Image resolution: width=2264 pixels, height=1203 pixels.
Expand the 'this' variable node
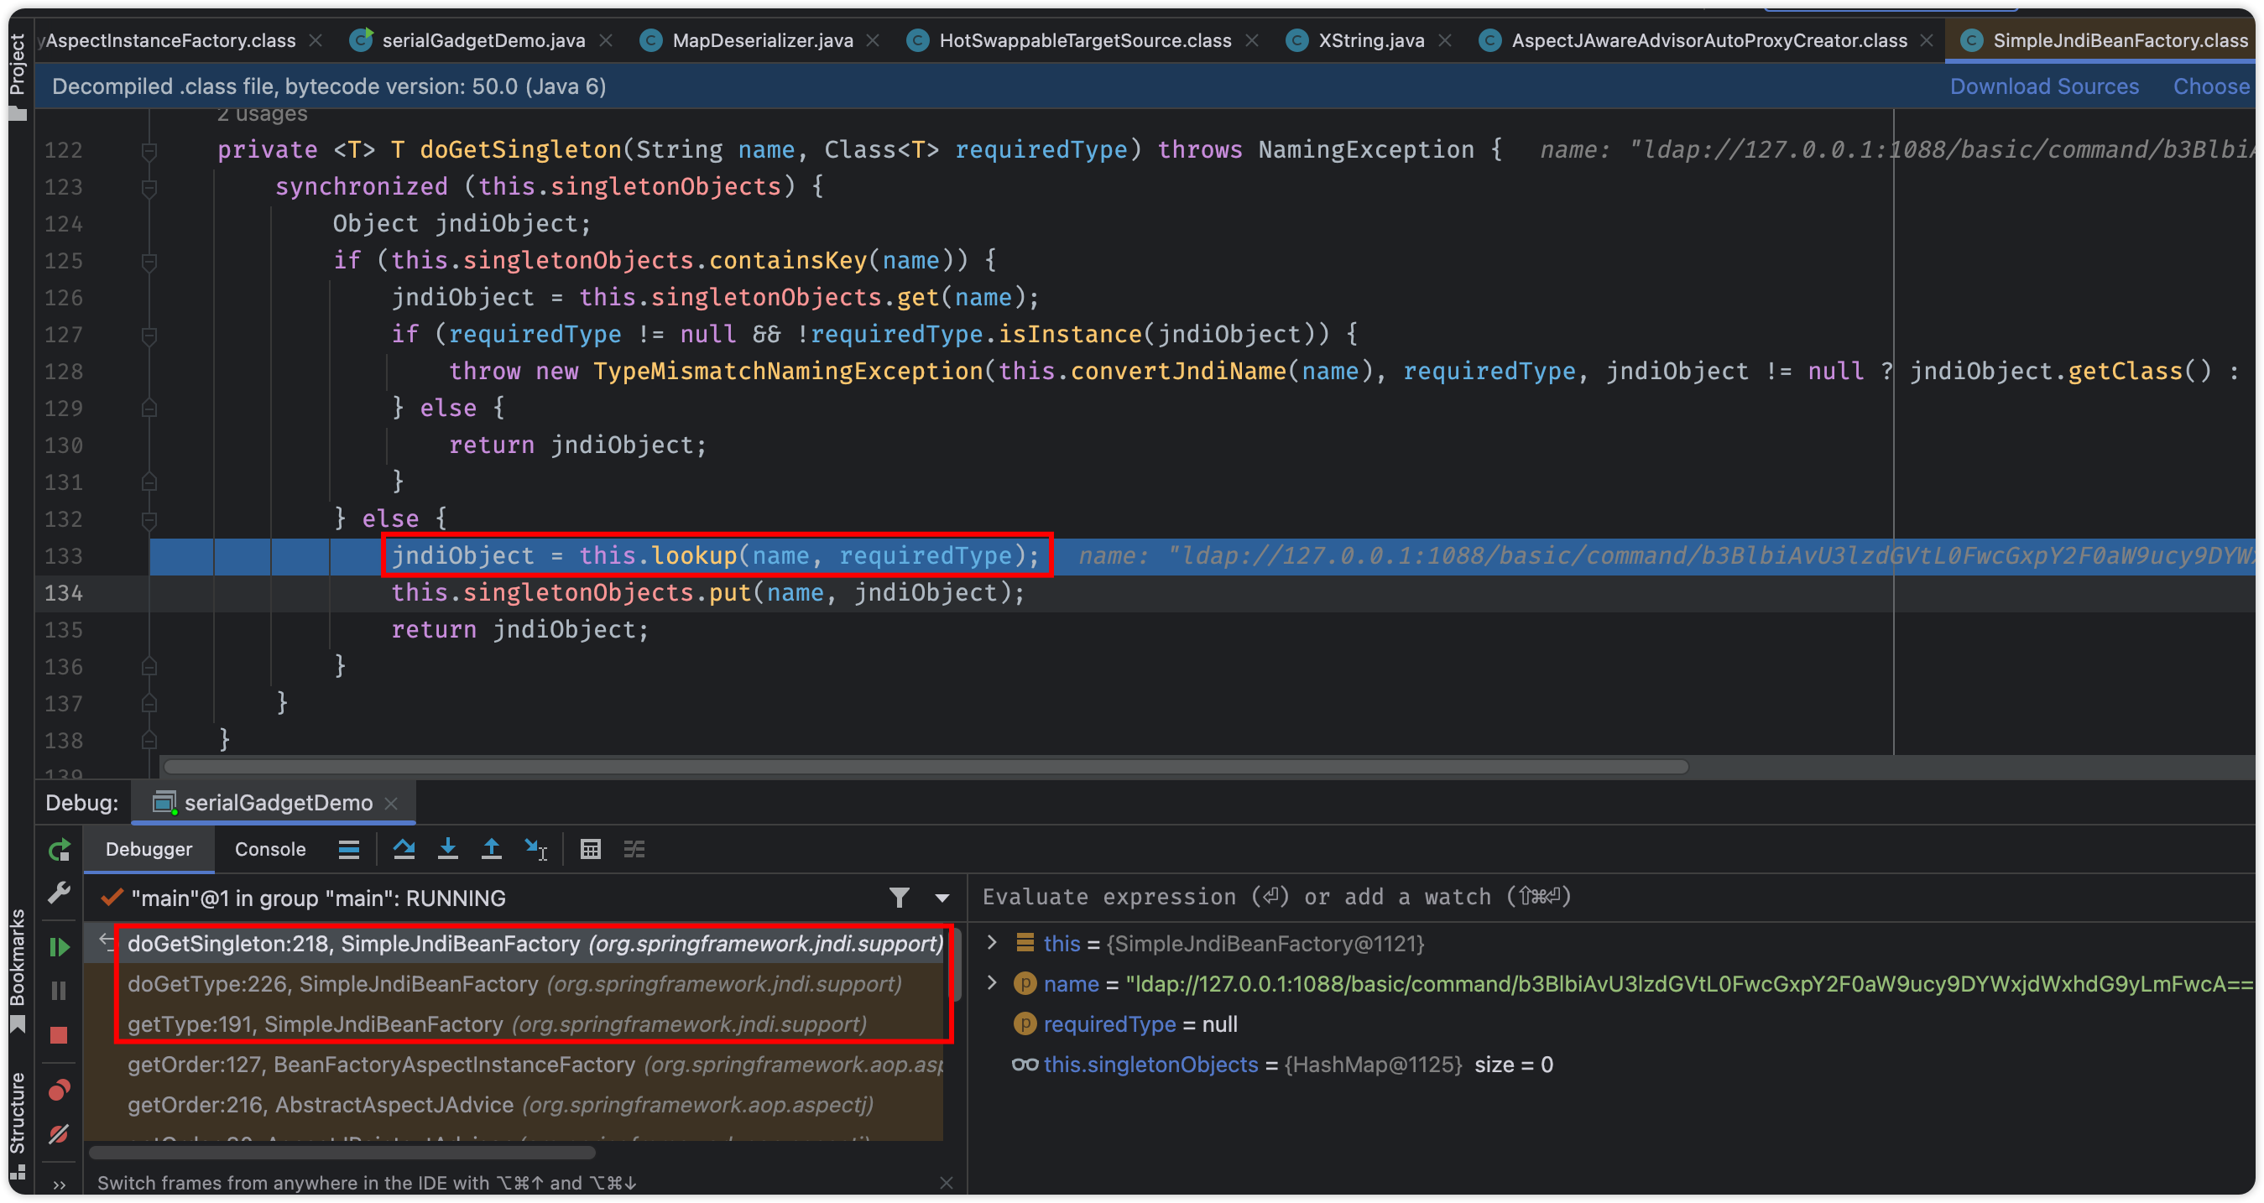coord(992,943)
